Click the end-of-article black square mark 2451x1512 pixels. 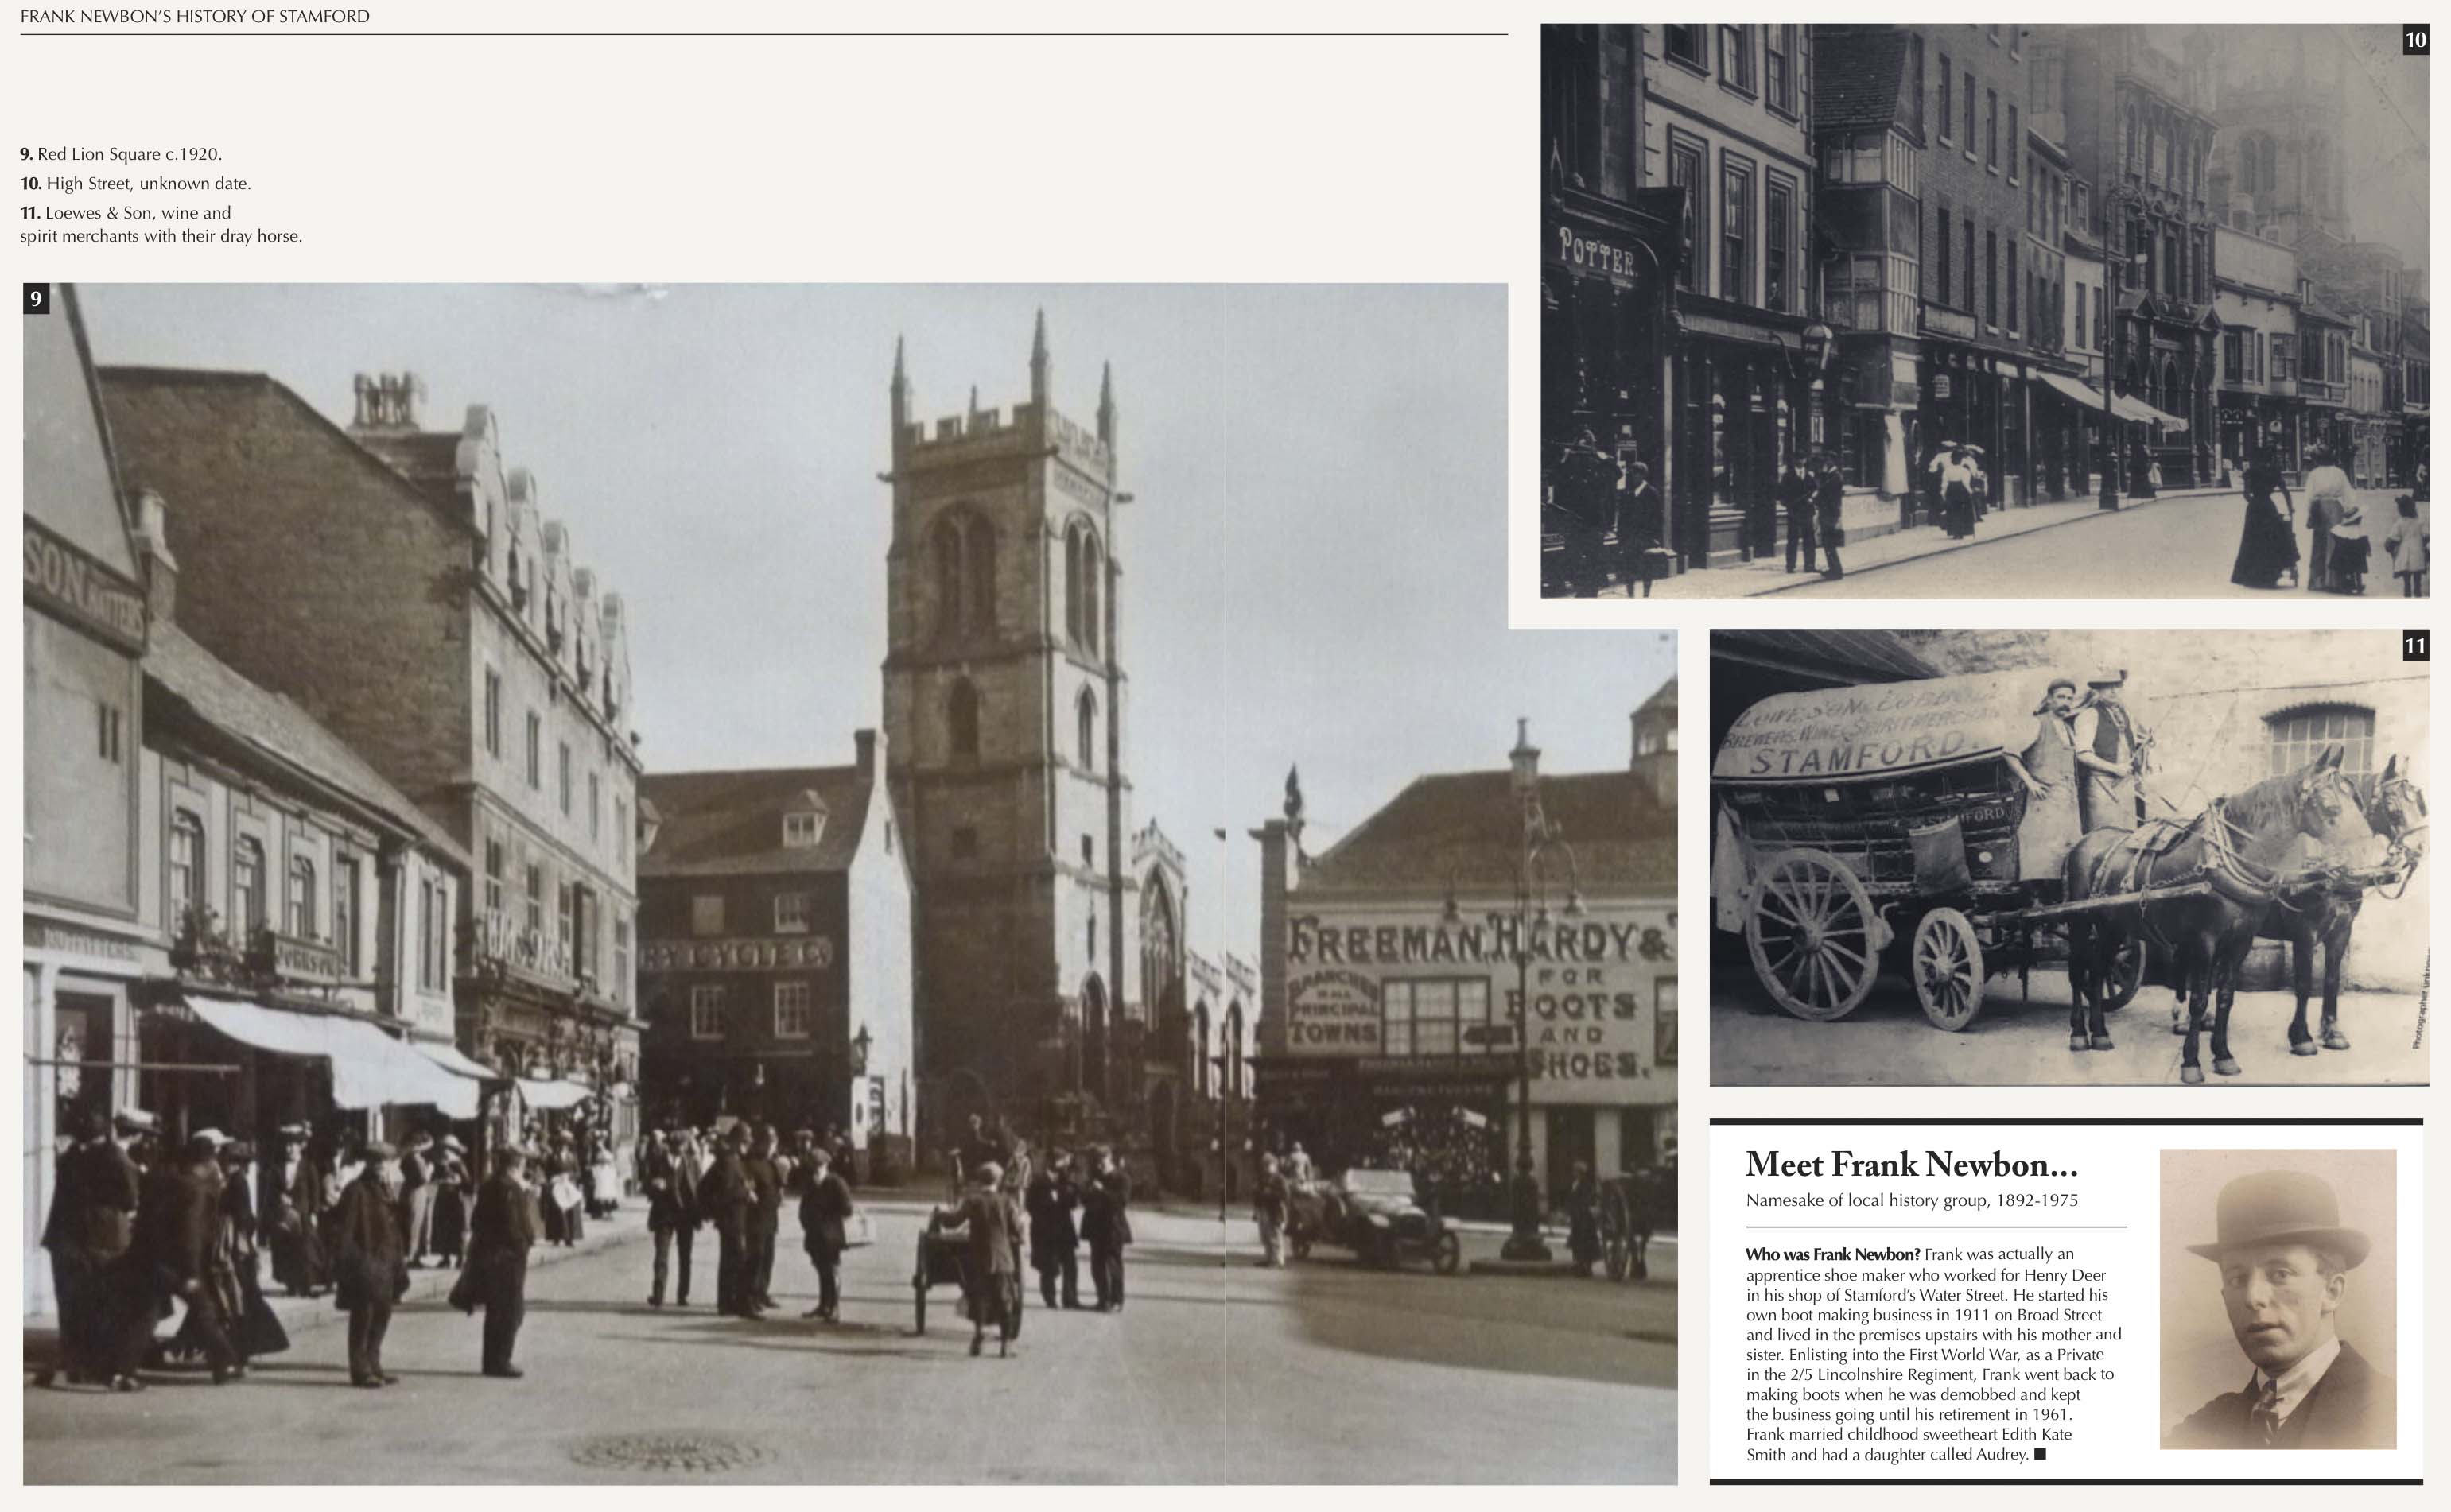click(2040, 1454)
